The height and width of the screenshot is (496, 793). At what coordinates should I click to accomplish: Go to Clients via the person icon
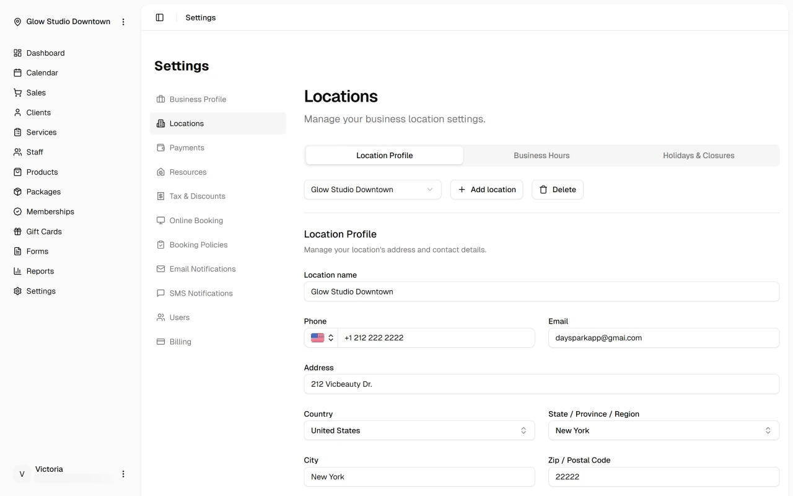tap(17, 112)
